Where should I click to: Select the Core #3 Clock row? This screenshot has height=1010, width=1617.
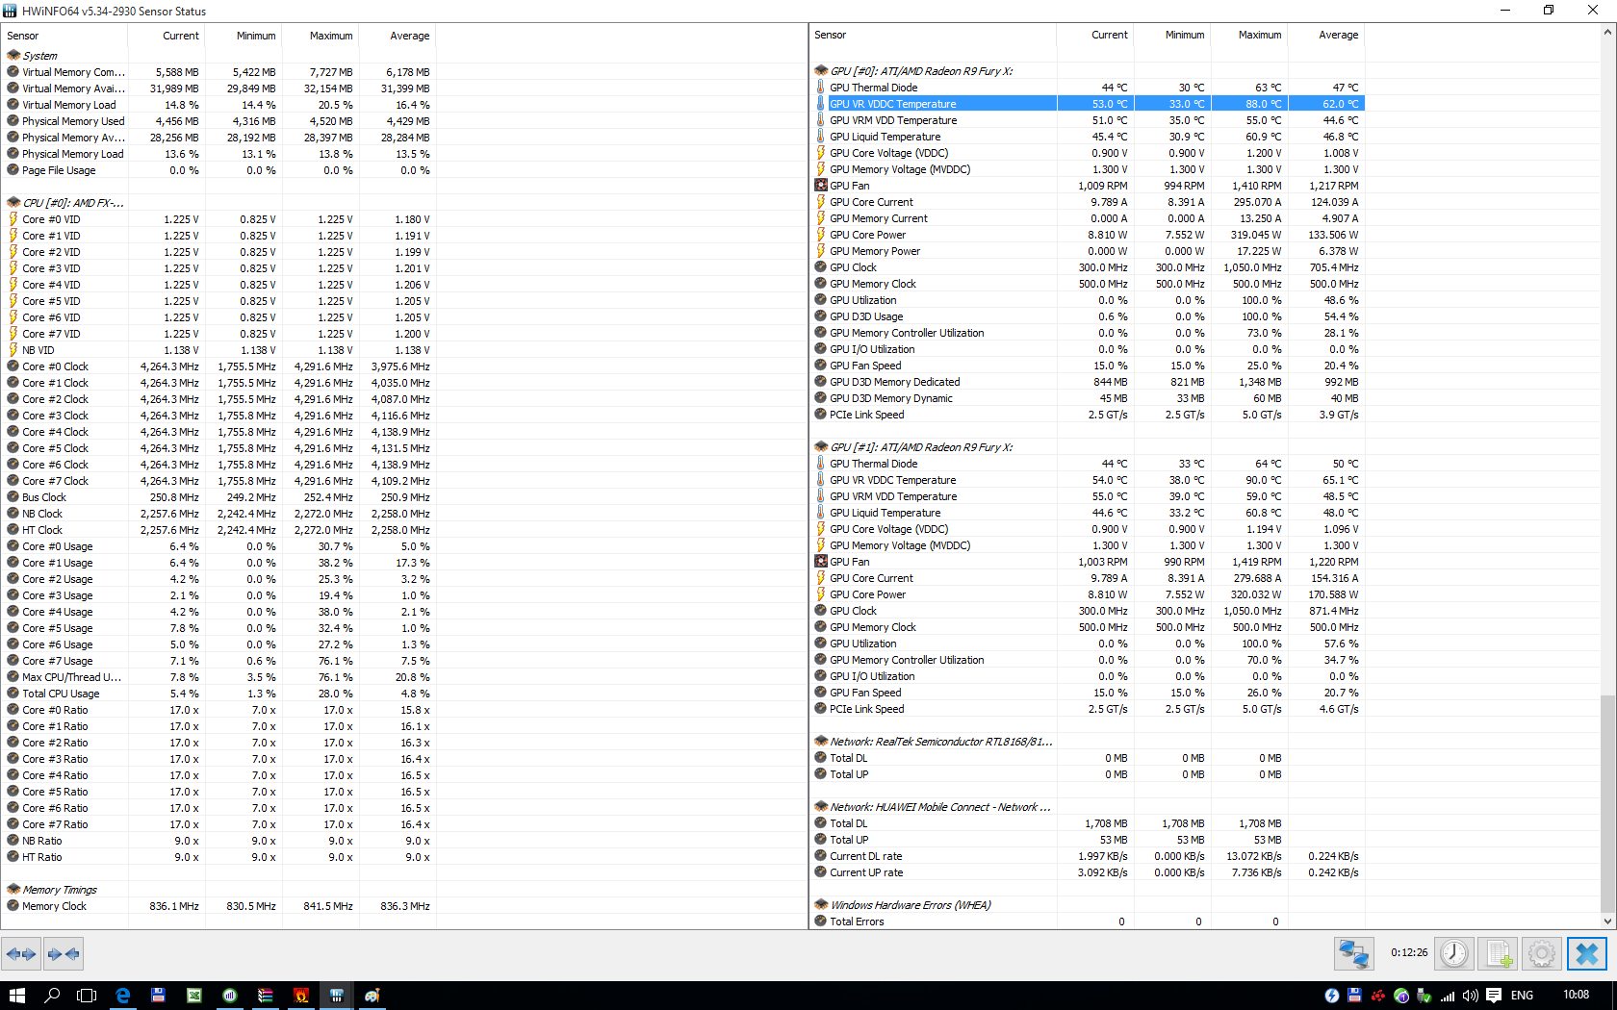coord(218,416)
